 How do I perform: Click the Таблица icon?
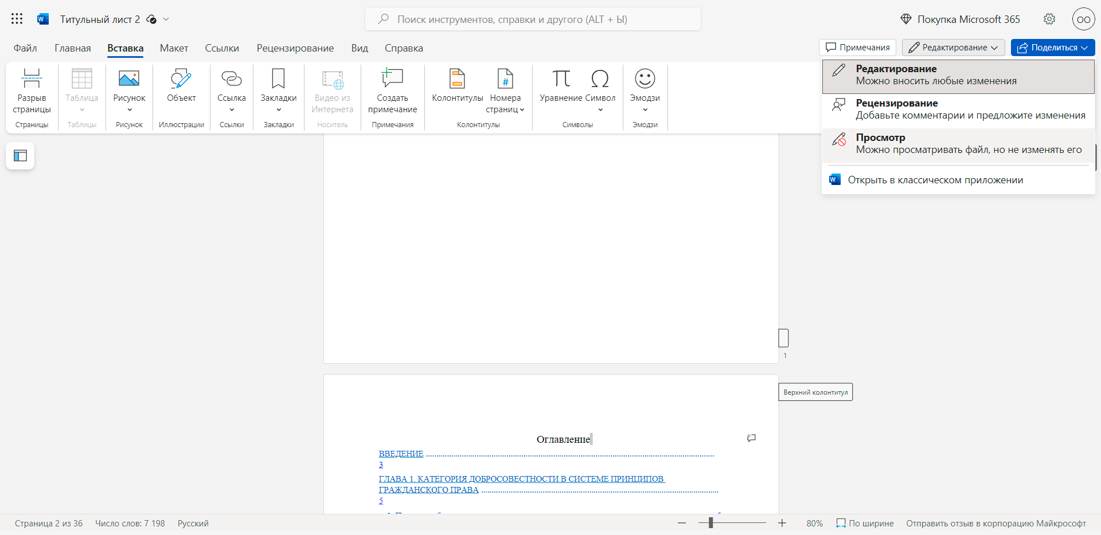click(82, 78)
